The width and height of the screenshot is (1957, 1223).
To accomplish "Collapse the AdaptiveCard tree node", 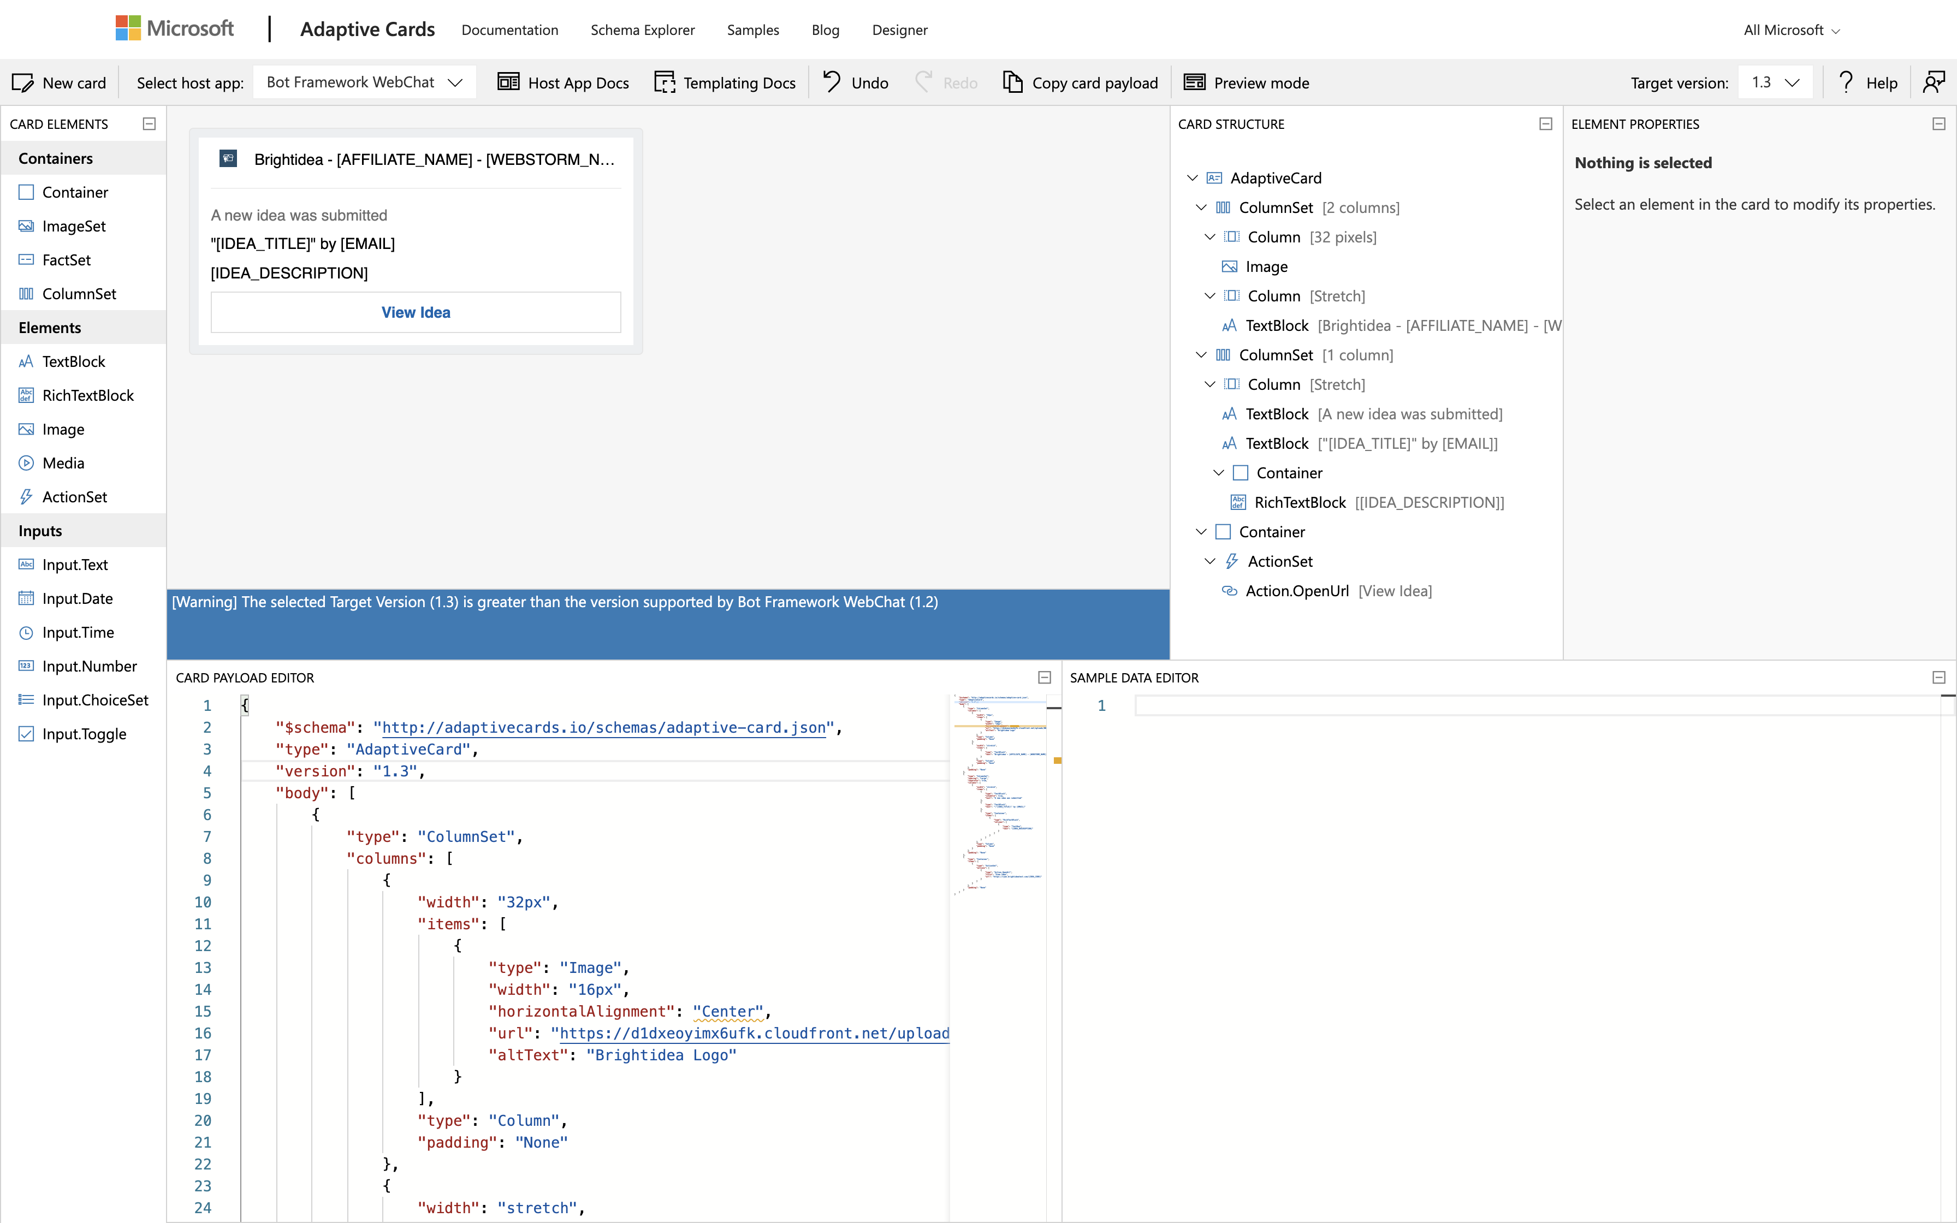I will coord(1192,178).
